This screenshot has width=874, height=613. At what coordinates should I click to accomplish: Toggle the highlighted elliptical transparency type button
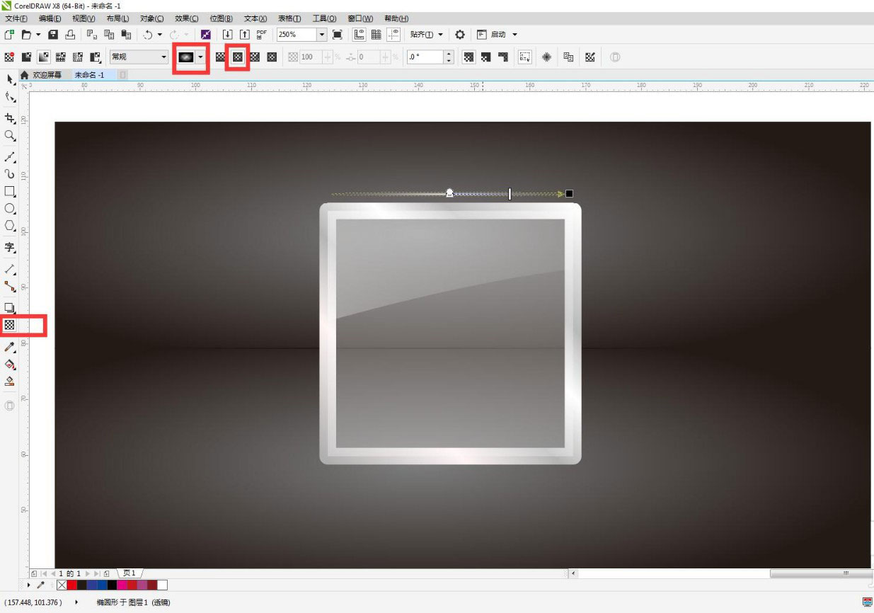[238, 57]
